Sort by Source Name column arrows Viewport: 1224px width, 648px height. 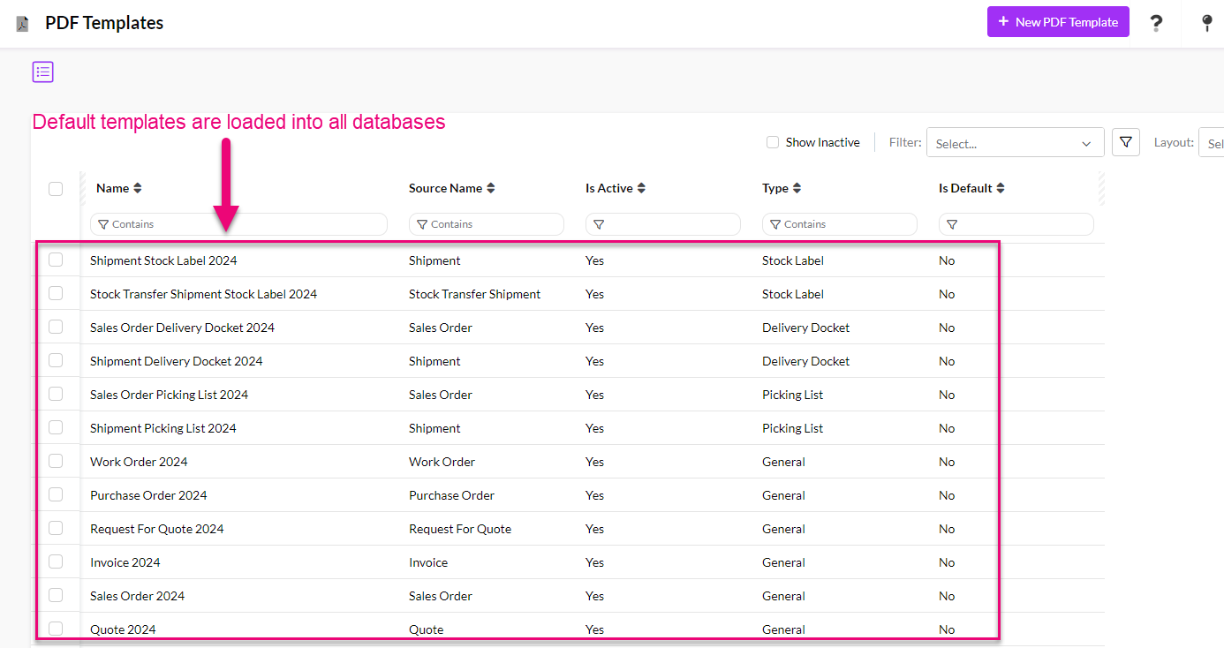(491, 188)
